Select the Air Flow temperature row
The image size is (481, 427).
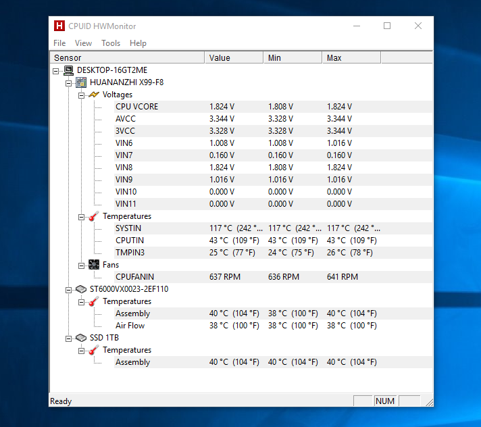273,326
